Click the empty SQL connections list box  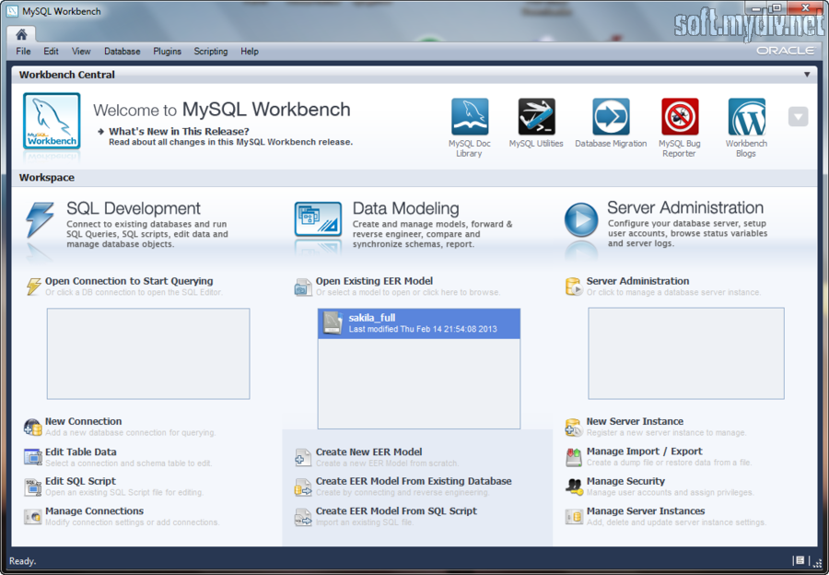pos(148,354)
